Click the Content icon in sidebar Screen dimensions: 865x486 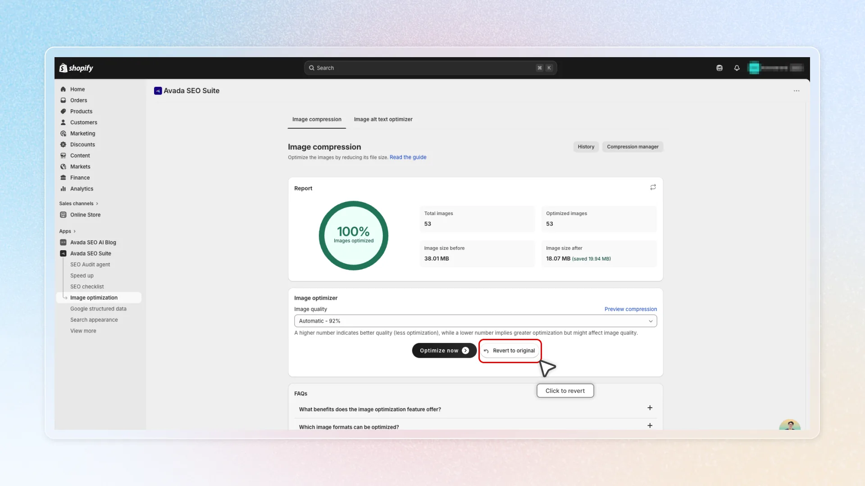[x=63, y=156]
